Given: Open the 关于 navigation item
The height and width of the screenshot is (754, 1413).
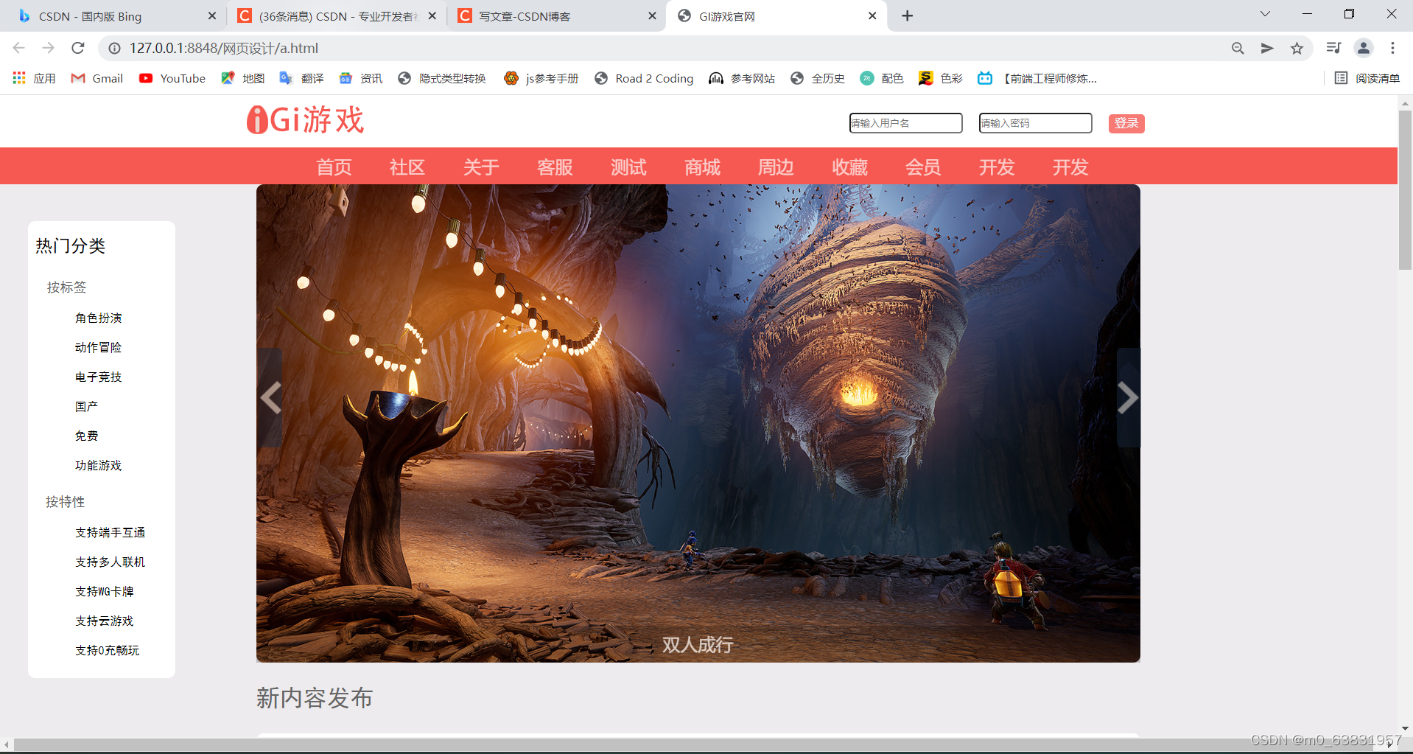Looking at the screenshot, I should pos(481,167).
